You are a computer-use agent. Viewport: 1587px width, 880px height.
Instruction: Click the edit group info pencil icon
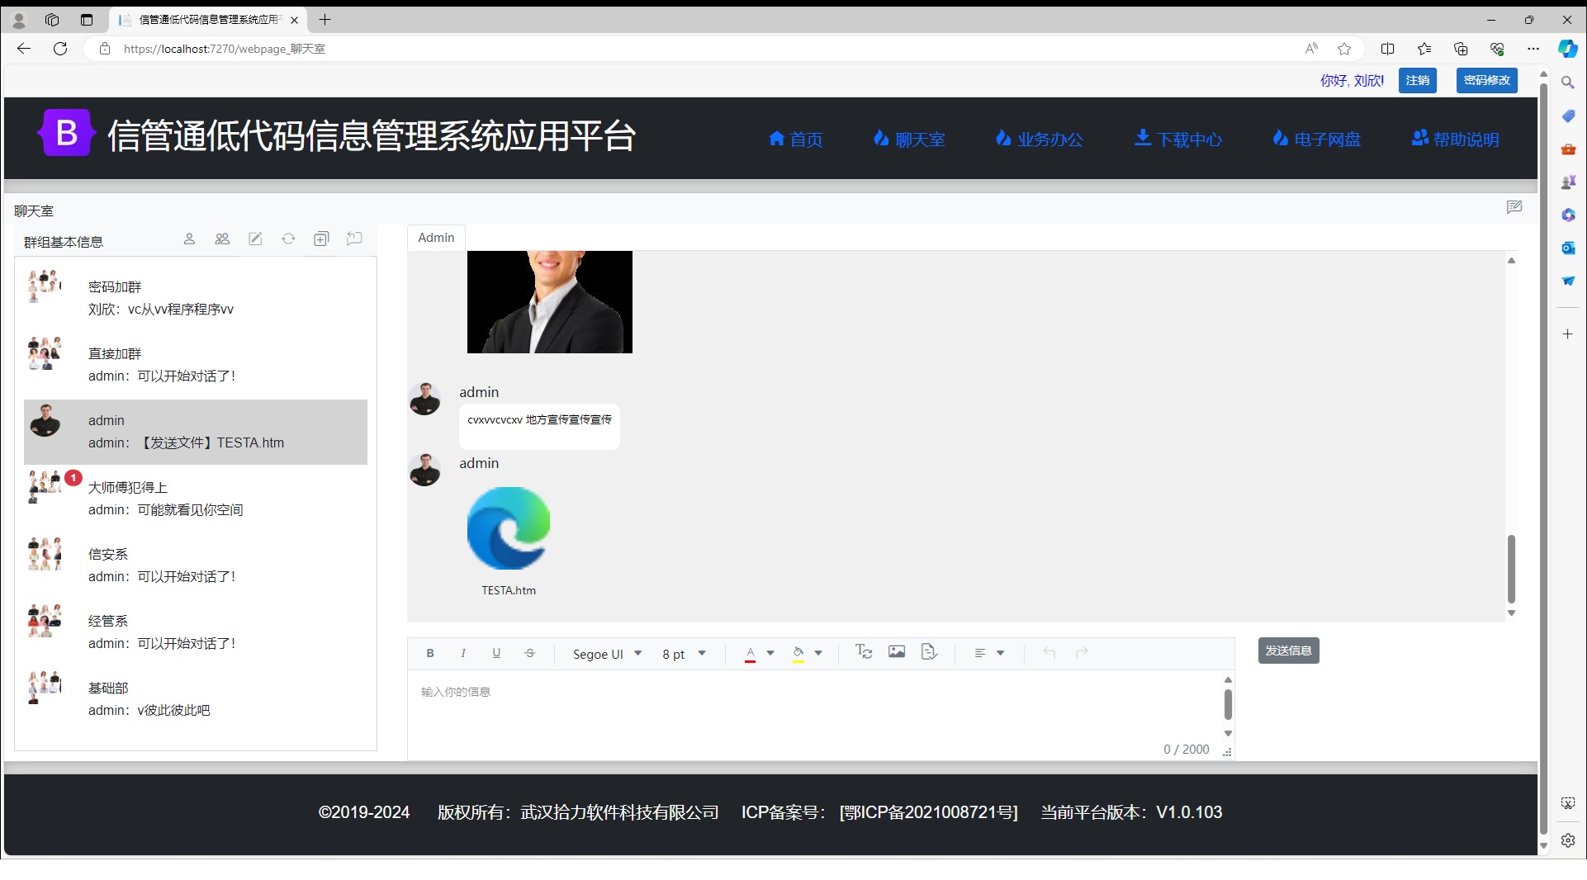click(255, 239)
